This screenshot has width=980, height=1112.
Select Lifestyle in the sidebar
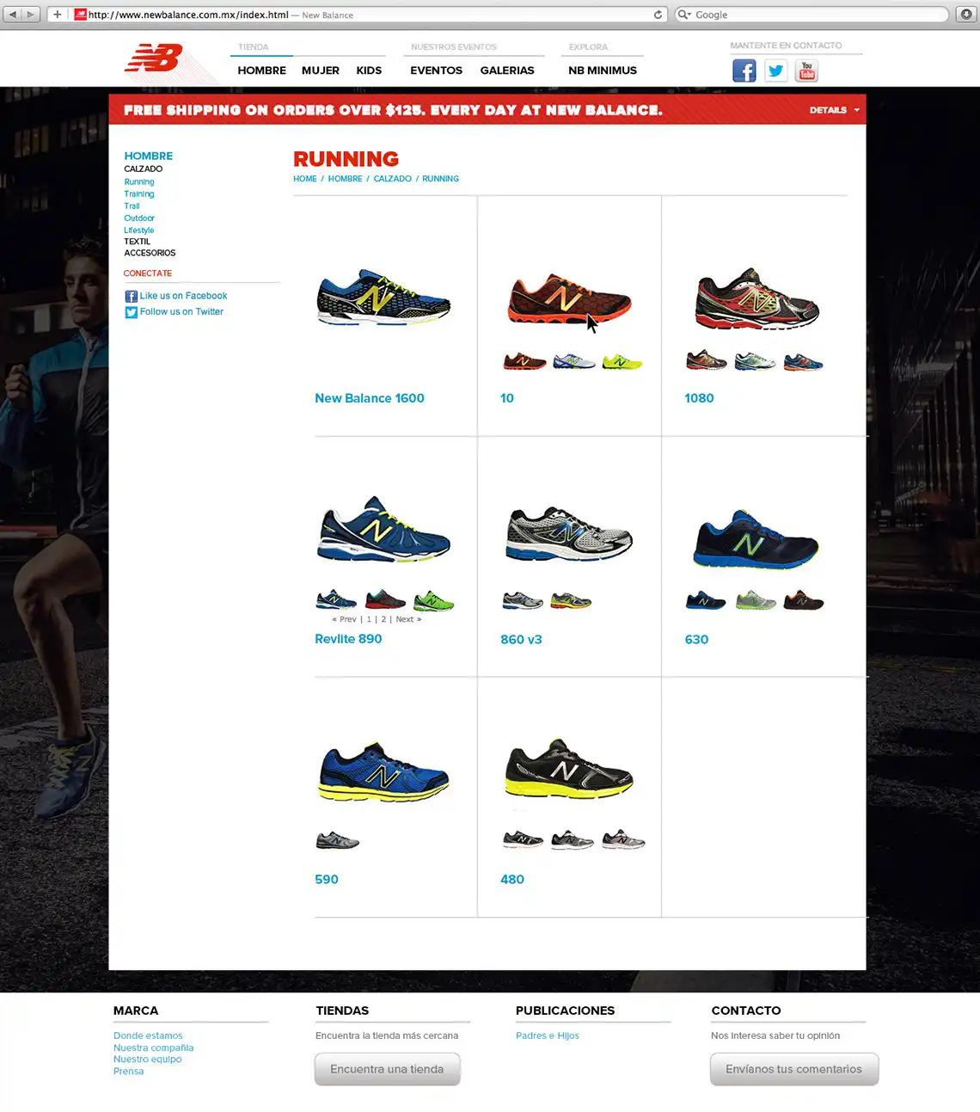(139, 230)
